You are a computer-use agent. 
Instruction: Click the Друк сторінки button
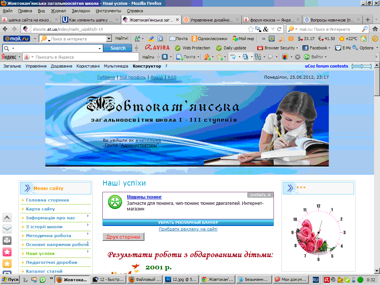click(x=123, y=237)
